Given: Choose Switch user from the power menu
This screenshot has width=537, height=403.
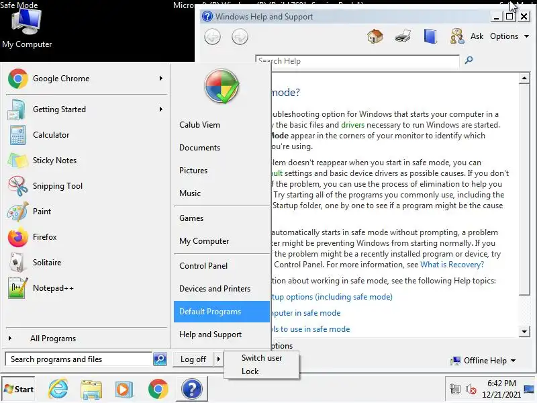Looking at the screenshot, I should point(262,358).
